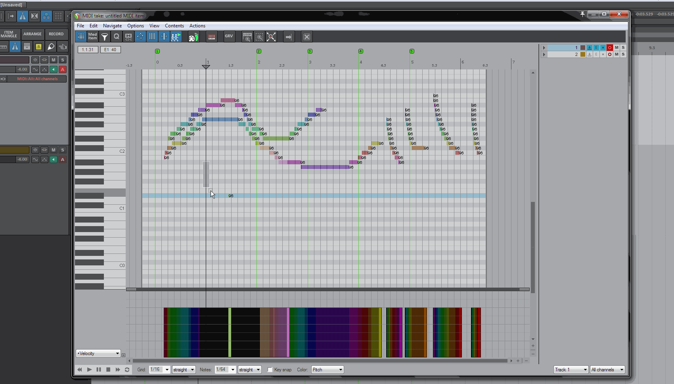Screen dimensions: 674x384
Task: Click the red piano keyboard toolbar icon
Action: click(x=212, y=37)
